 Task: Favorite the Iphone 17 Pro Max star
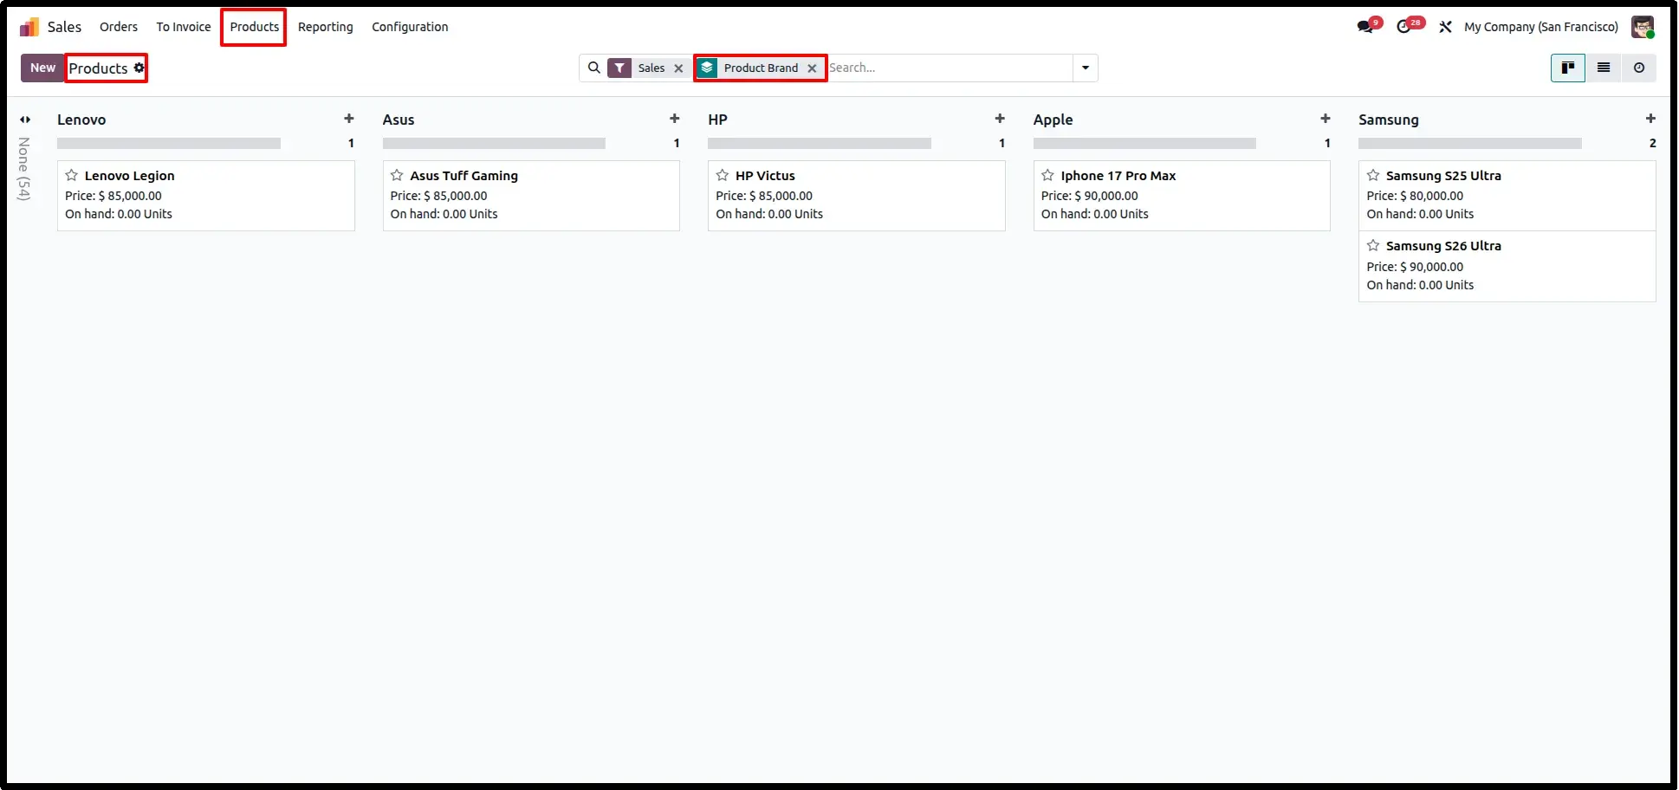(x=1047, y=175)
